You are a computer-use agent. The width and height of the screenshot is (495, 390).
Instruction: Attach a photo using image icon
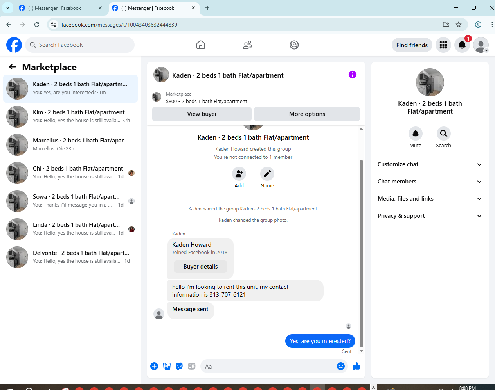(167, 366)
